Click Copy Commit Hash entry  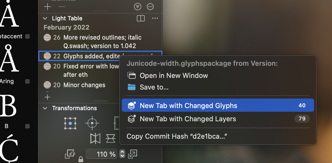(x=177, y=136)
